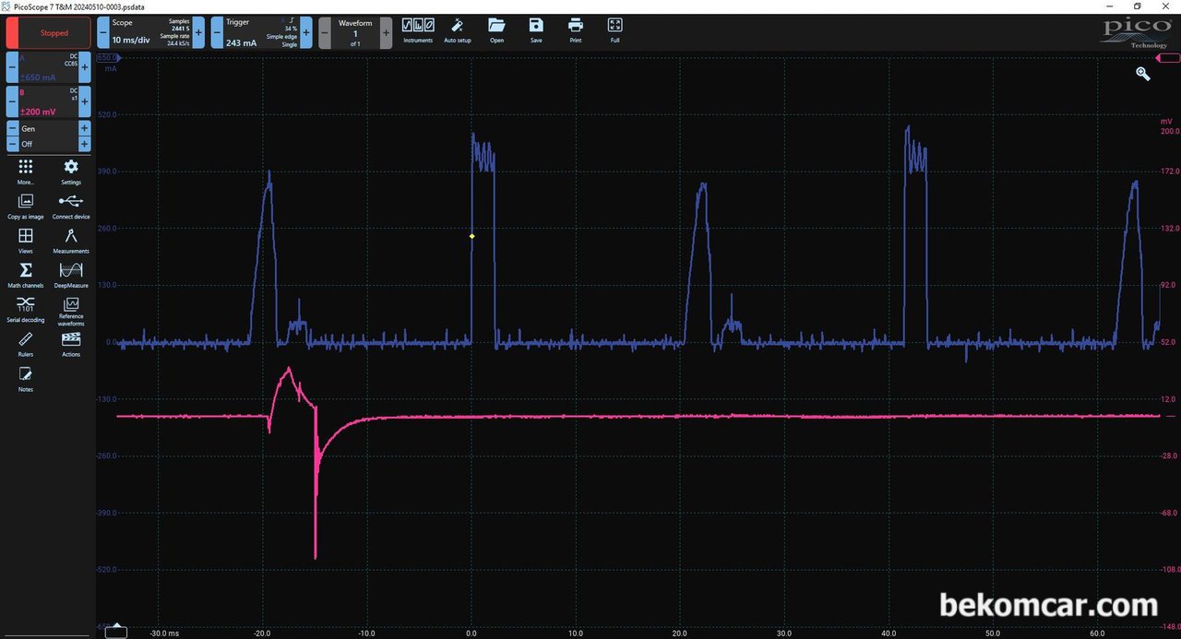The image size is (1181, 639).
Task: Open Math channels sigma icon
Action: (25, 275)
